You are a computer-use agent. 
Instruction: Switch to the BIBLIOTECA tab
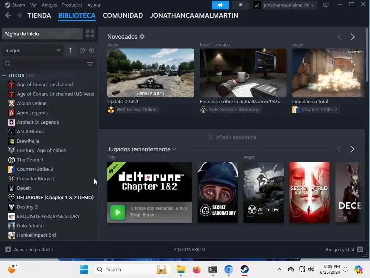tap(77, 16)
